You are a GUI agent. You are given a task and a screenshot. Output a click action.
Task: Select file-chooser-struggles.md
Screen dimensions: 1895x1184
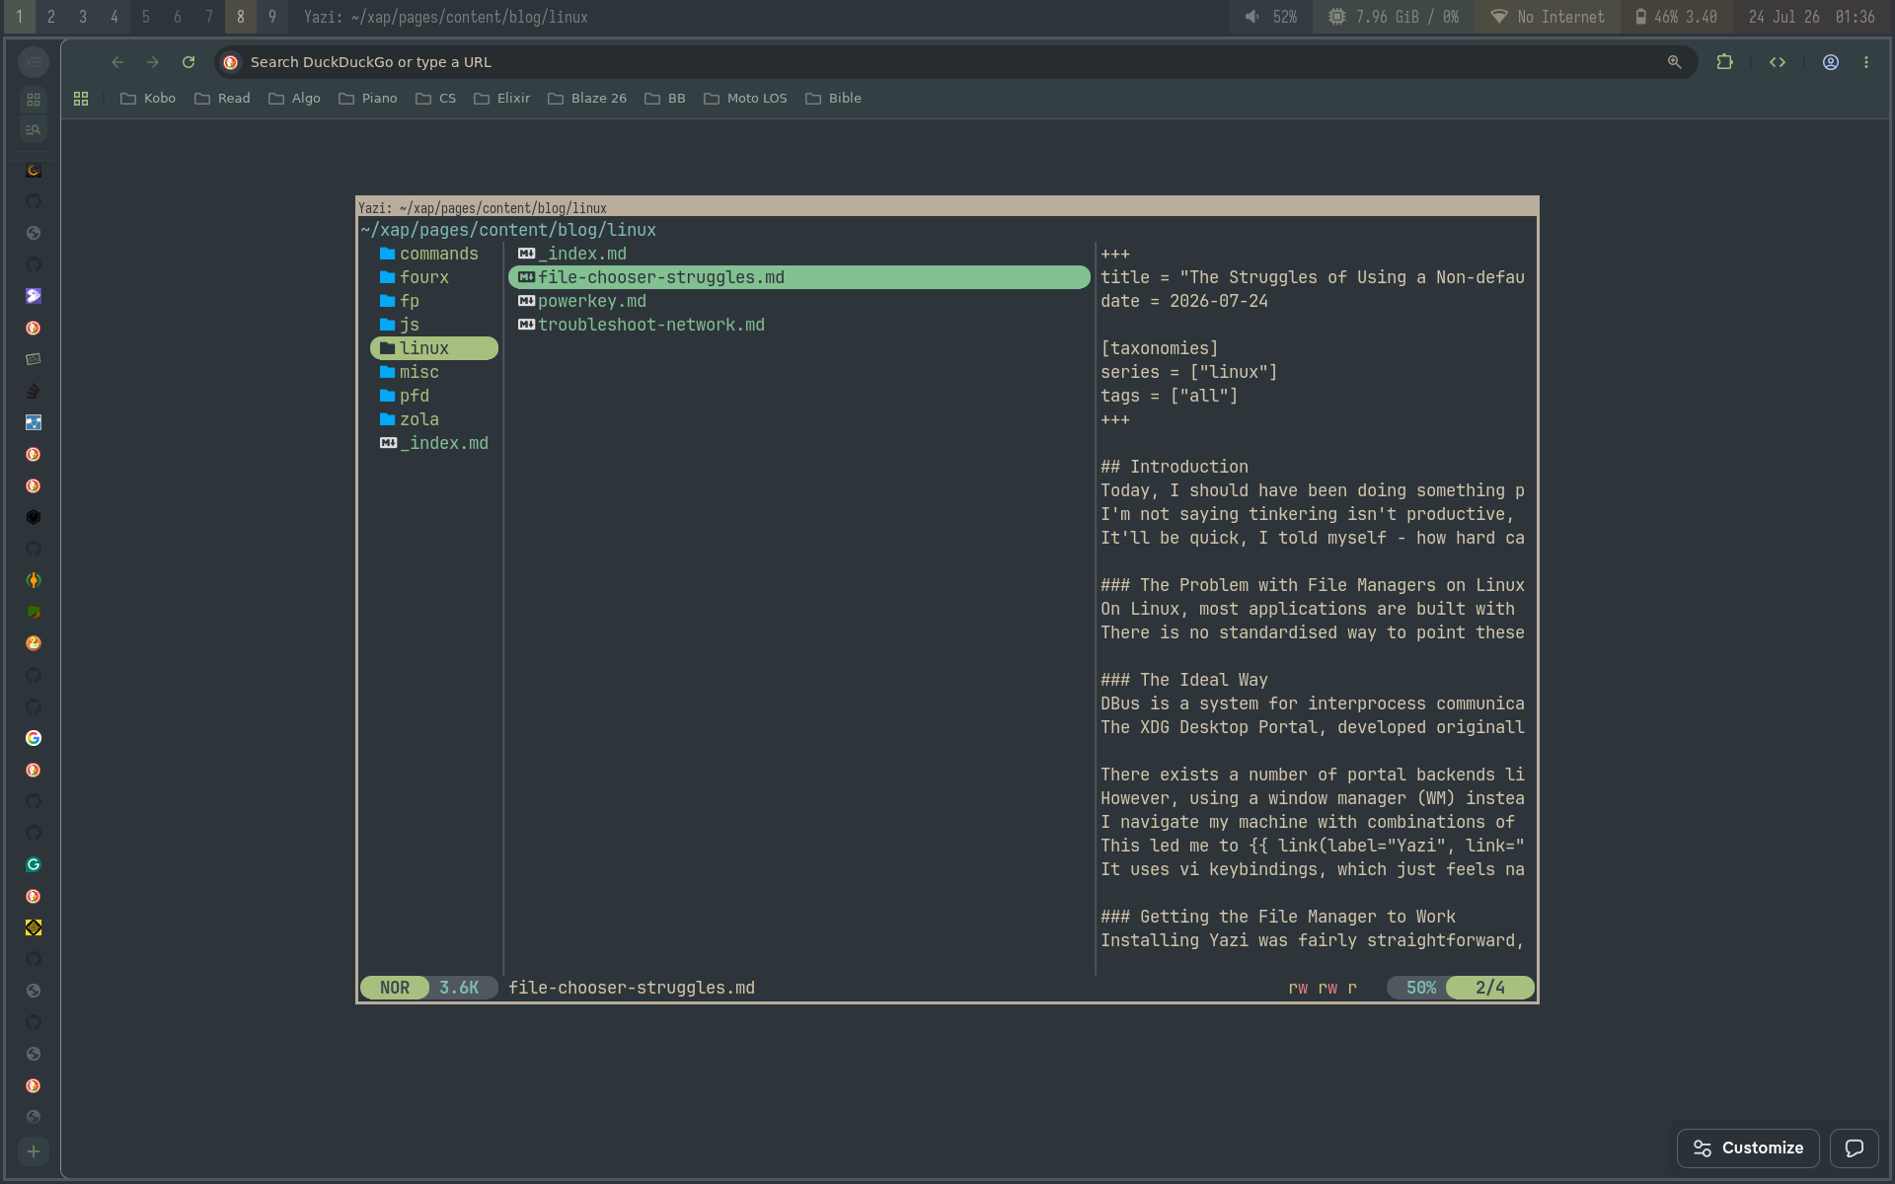(799, 277)
